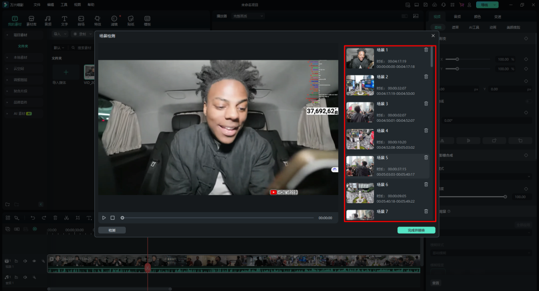Select the 场景 1 thumbnail

click(x=360, y=58)
